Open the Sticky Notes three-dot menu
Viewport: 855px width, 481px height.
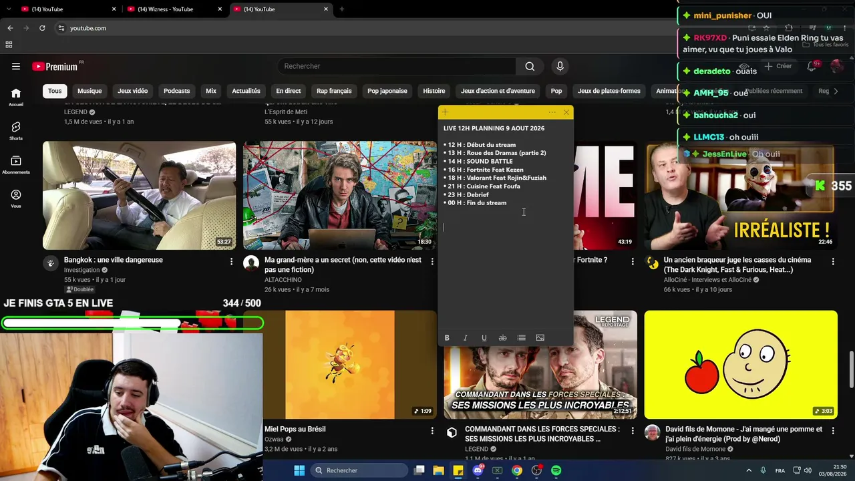click(552, 112)
